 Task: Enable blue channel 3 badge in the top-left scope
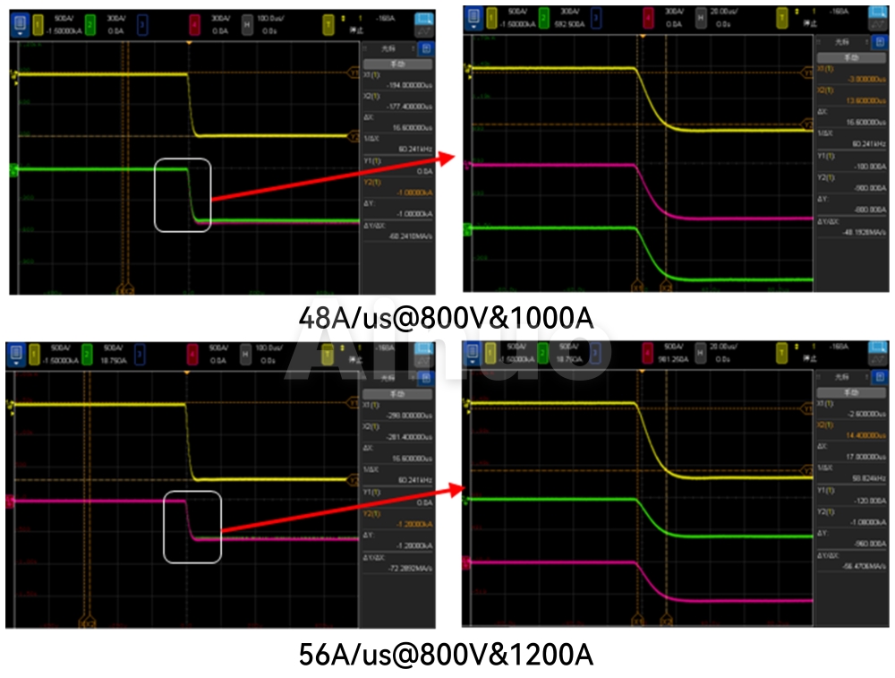point(142,24)
